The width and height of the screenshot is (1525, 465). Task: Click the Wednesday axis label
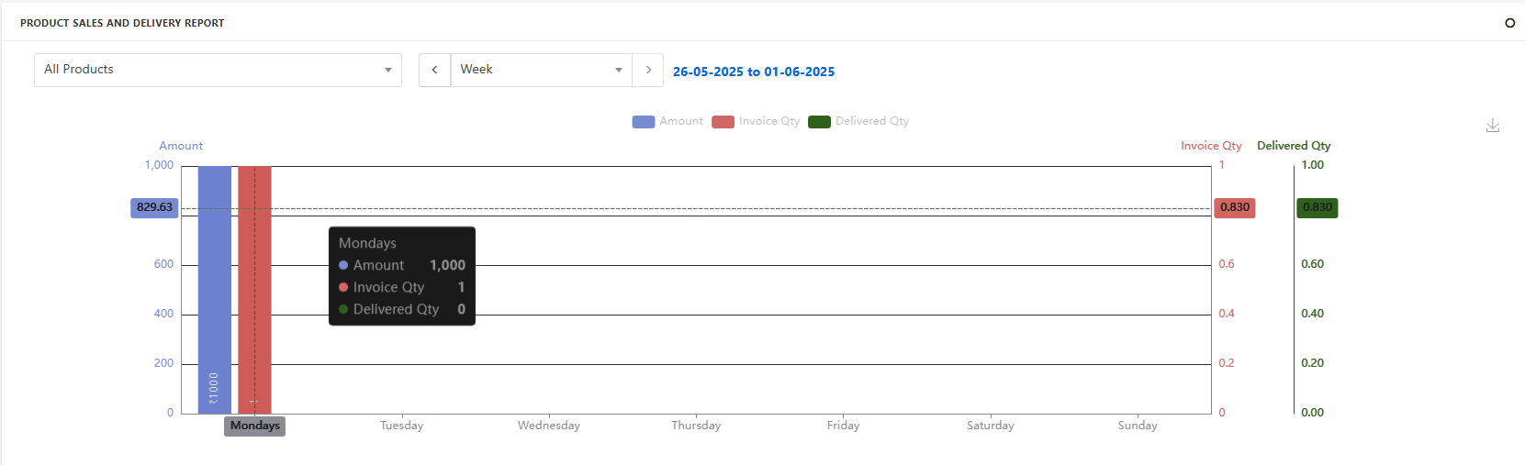pyautogui.click(x=548, y=426)
